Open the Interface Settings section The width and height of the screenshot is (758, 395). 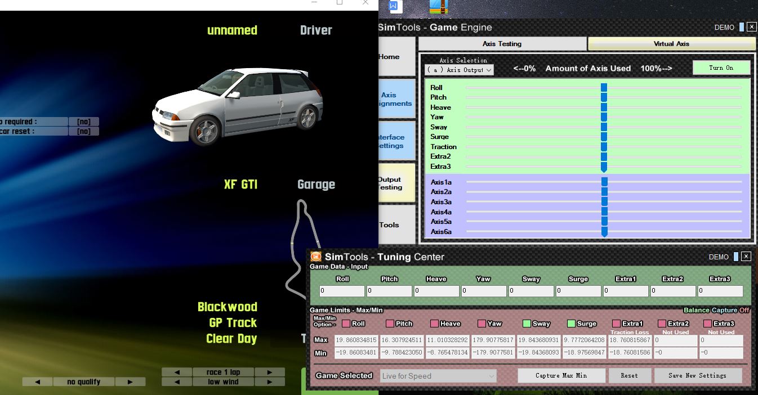[397, 141]
